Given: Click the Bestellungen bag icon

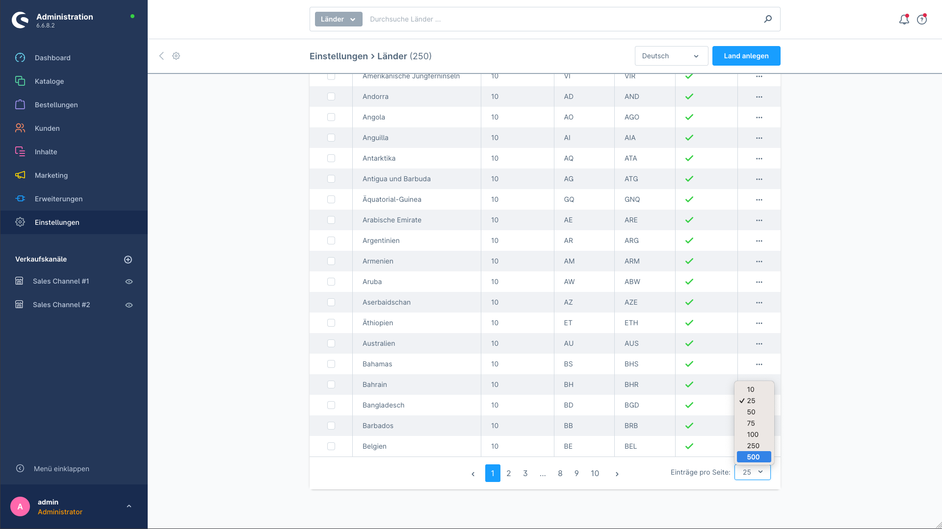Looking at the screenshot, I should pyautogui.click(x=20, y=105).
